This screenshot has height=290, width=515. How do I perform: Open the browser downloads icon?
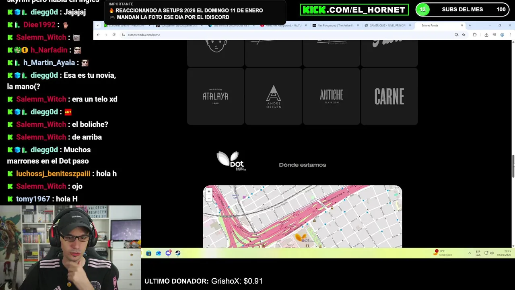click(x=486, y=35)
